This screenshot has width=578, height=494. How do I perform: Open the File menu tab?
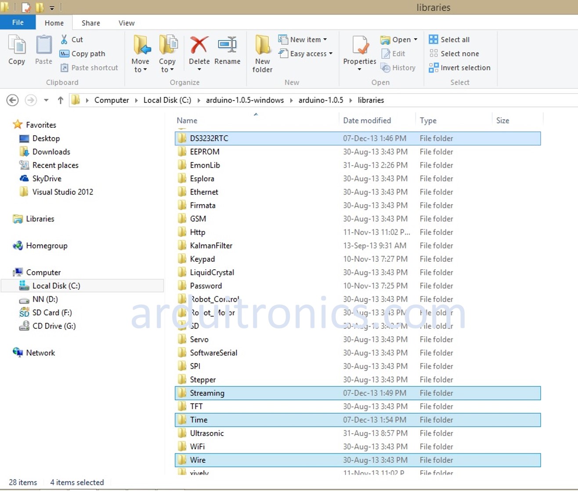click(x=18, y=22)
